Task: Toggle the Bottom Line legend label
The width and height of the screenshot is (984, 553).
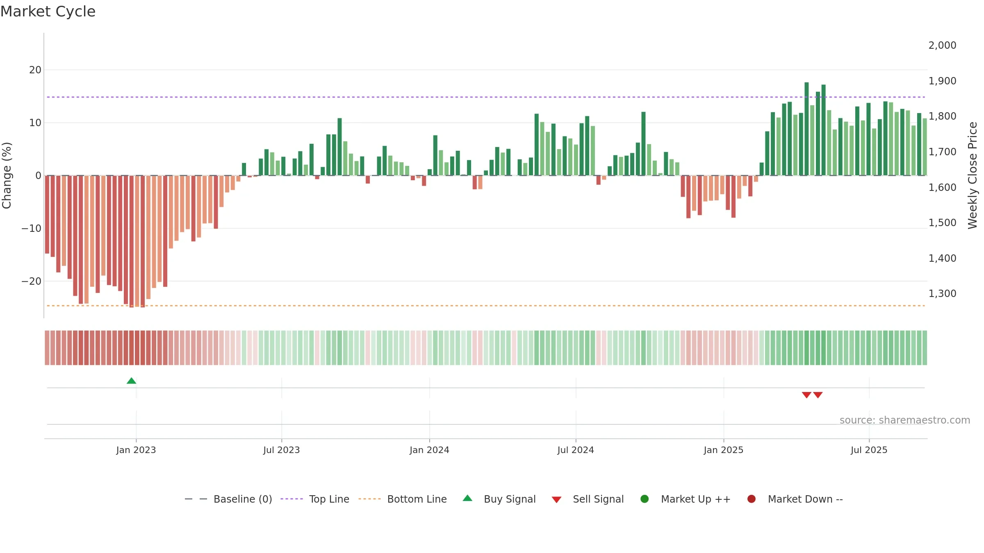Action: click(x=417, y=499)
